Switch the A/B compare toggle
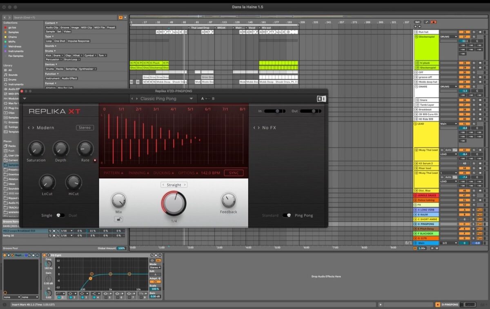Viewport: 490px width, 309px height. click(207, 98)
